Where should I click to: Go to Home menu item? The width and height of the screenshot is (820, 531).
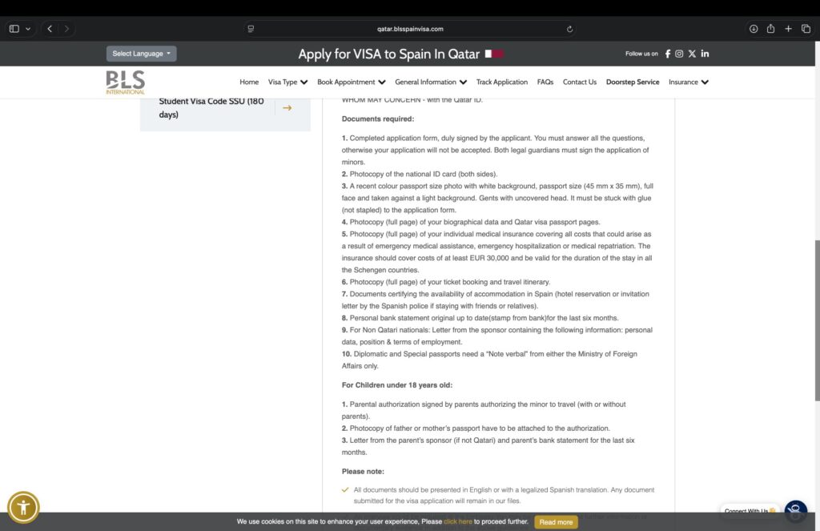point(249,82)
